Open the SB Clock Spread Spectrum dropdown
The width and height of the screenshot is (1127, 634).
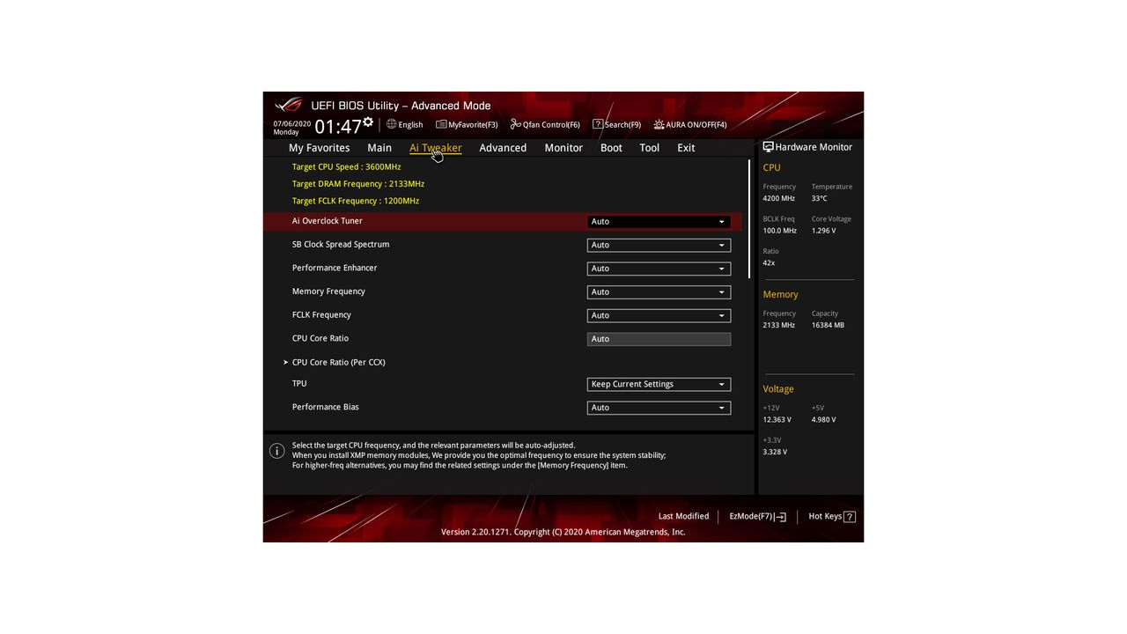[x=659, y=245]
